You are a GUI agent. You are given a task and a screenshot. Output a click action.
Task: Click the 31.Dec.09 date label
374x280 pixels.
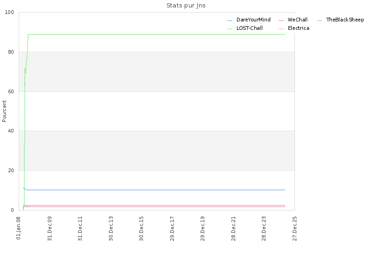tap(50, 229)
